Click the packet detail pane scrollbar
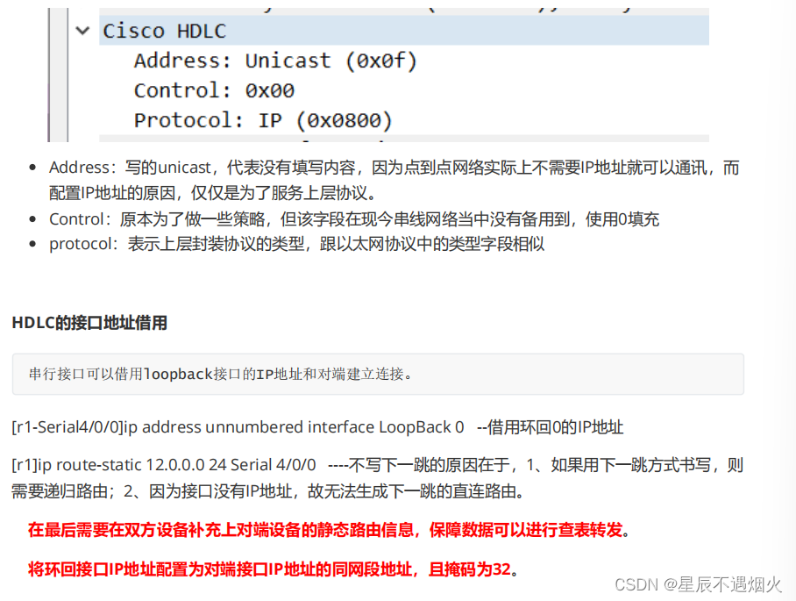Image resolution: width=796 pixels, height=601 pixels. (x=59, y=75)
